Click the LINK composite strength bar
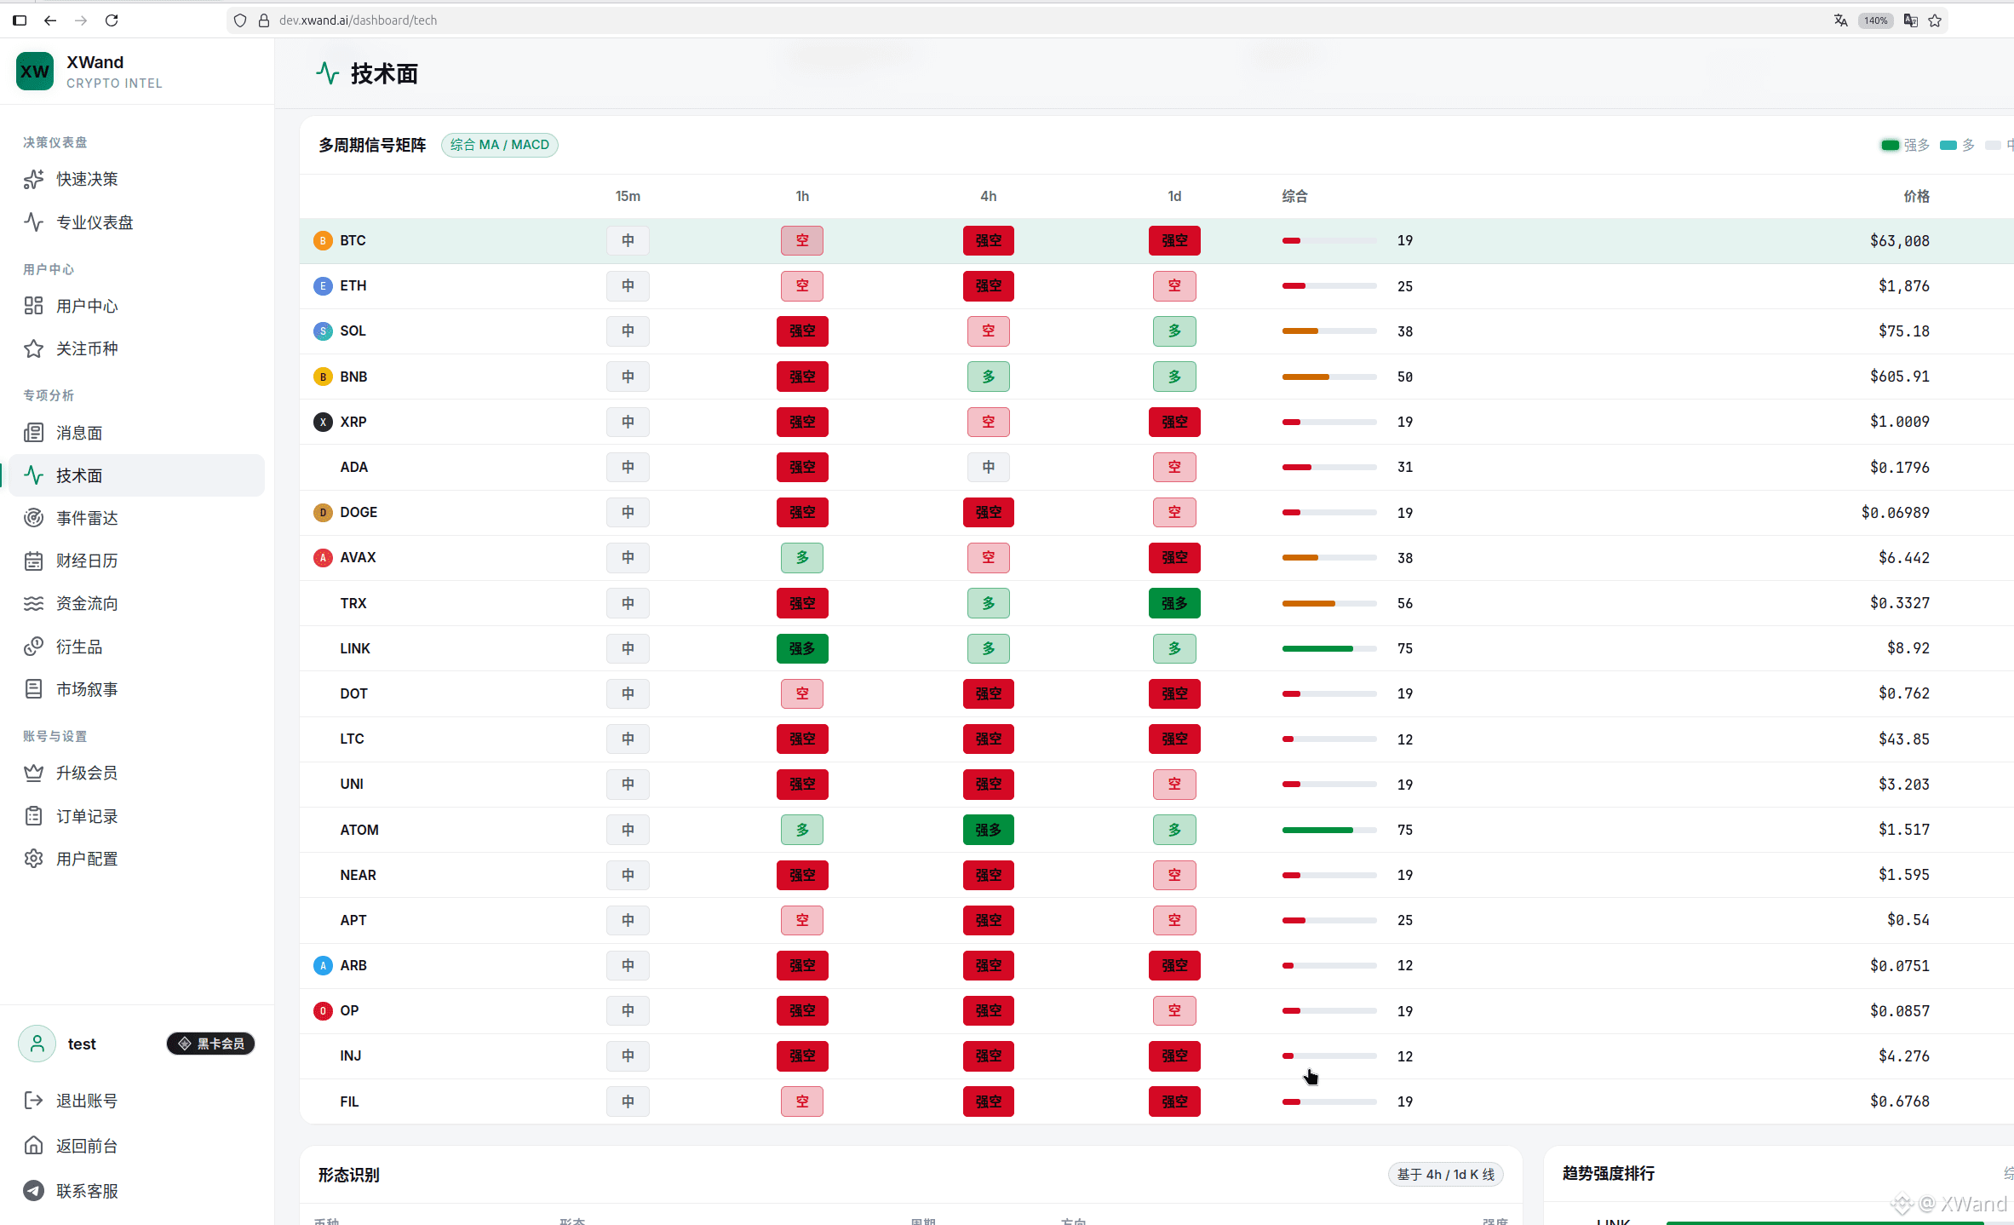The width and height of the screenshot is (2014, 1225). click(x=1329, y=649)
